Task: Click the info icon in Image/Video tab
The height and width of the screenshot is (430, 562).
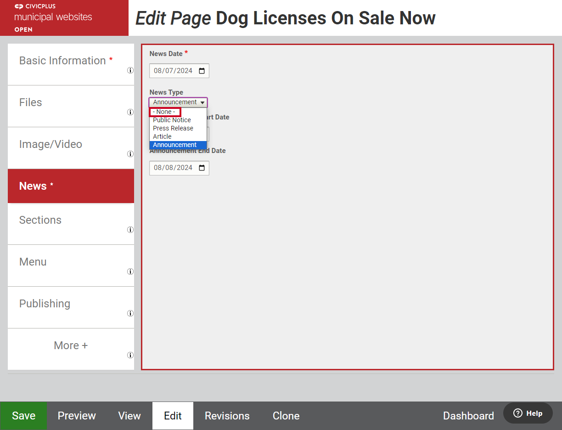Action: pos(130,154)
